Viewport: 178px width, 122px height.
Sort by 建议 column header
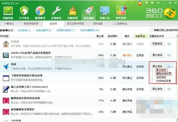(x=127, y=36)
